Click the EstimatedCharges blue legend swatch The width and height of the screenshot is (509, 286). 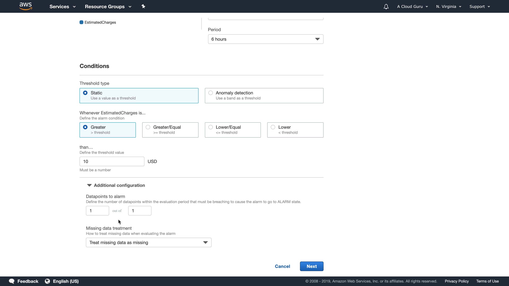81,22
